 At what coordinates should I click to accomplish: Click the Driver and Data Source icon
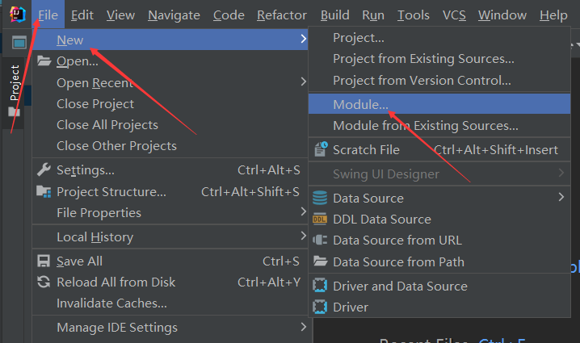[320, 287]
